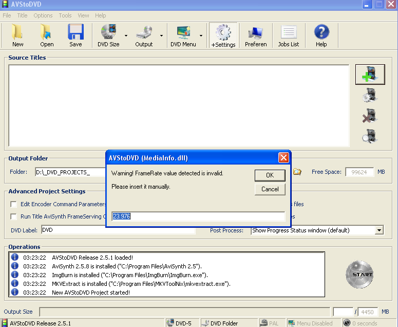Viewport: 398px width, 327px height.
Task: Click the Output toolbar icon
Action: (144, 35)
